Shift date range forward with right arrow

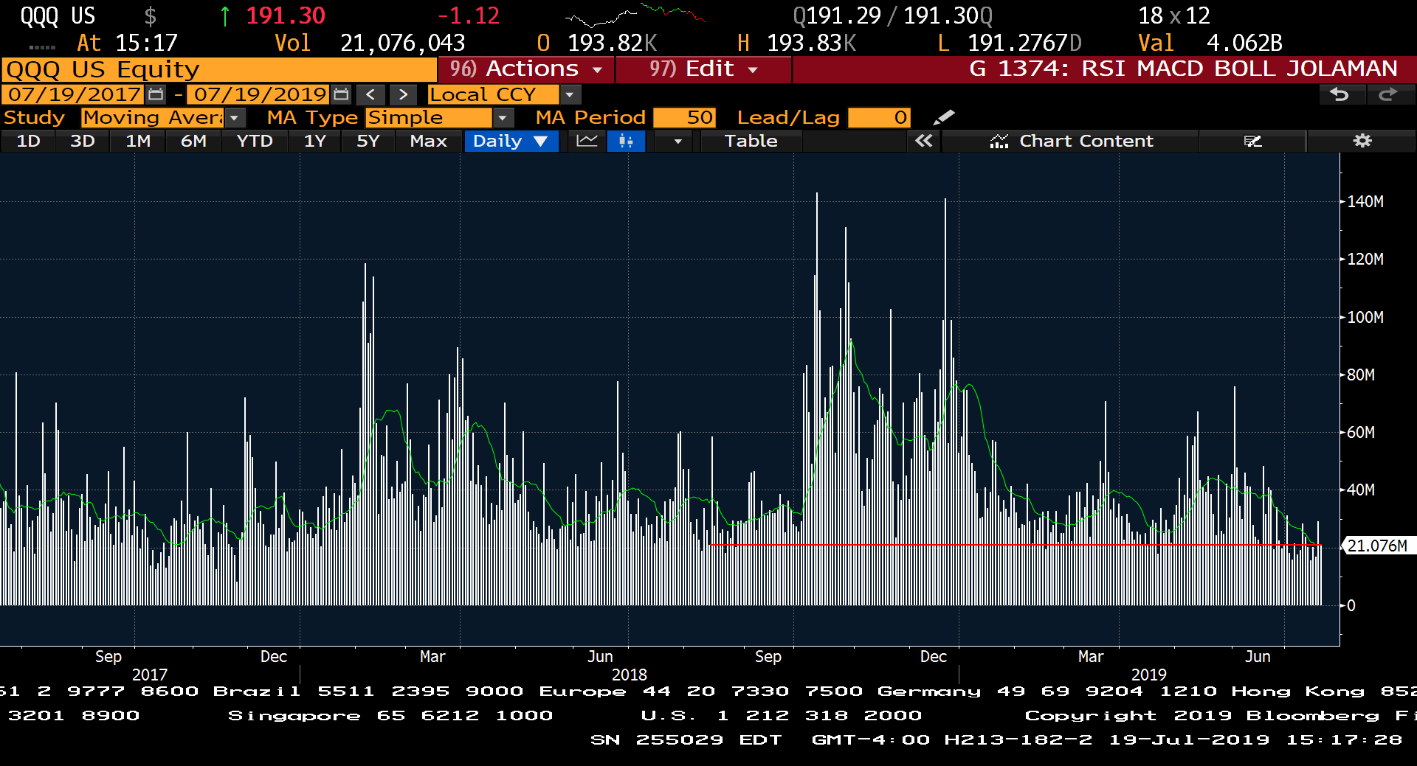pos(402,94)
